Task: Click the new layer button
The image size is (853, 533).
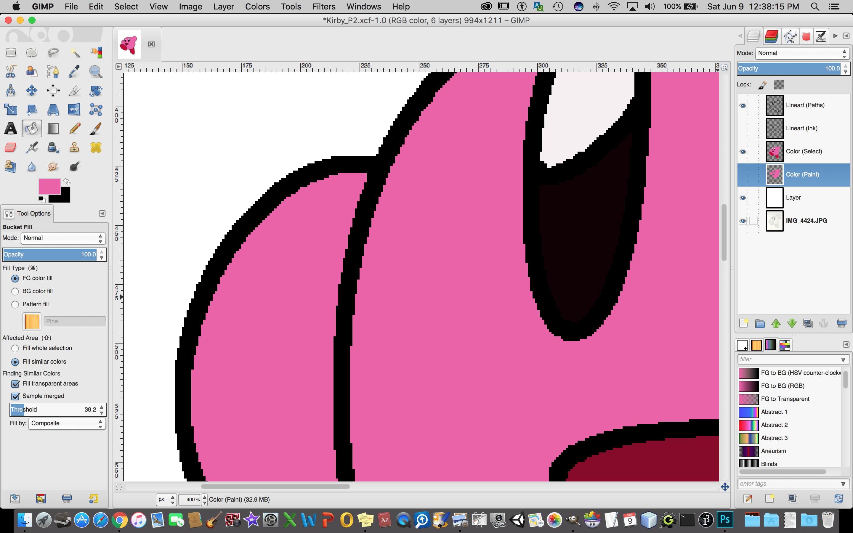Action: [x=743, y=323]
